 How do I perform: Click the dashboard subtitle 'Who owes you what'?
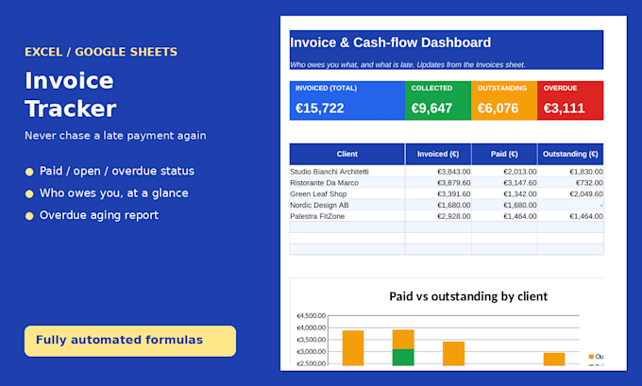408,65
